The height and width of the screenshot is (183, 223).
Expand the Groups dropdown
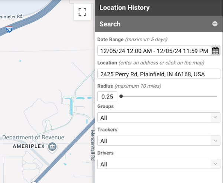[158, 117]
